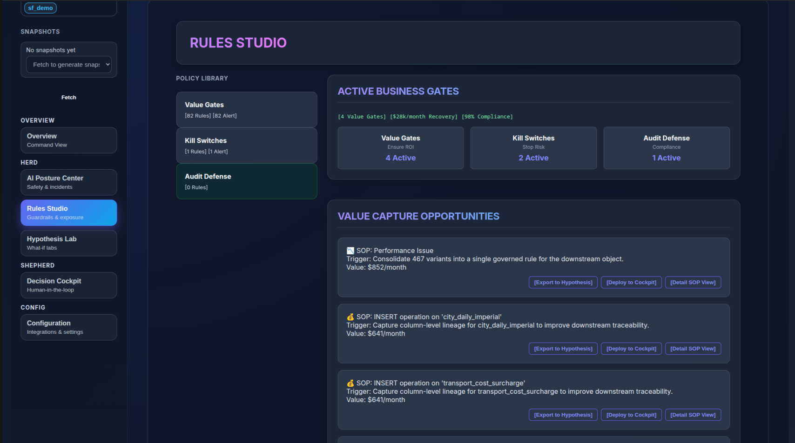Image resolution: width=795 pixels, height=443 pixels.
Task: Open AI Posture Center from the sidebar
Action: coord(68,182)
